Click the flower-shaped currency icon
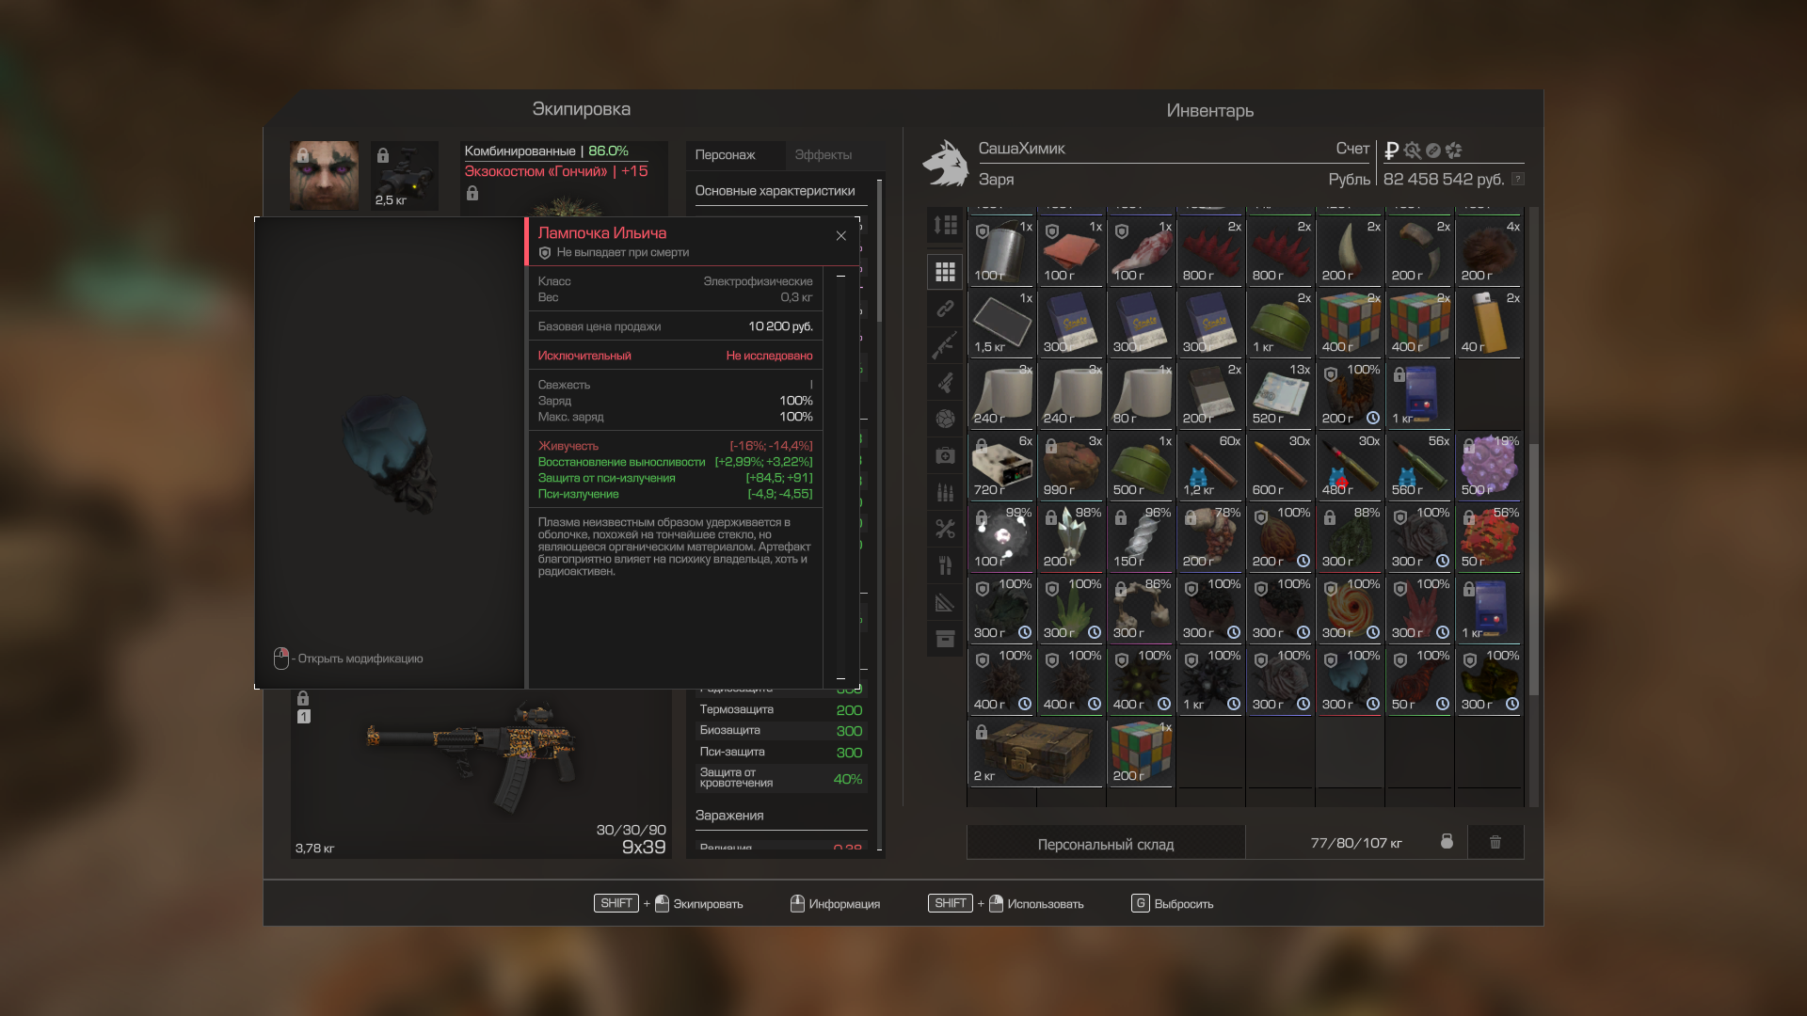1807x1016 pixels. pyautogui.click(x=1454, y=151)
